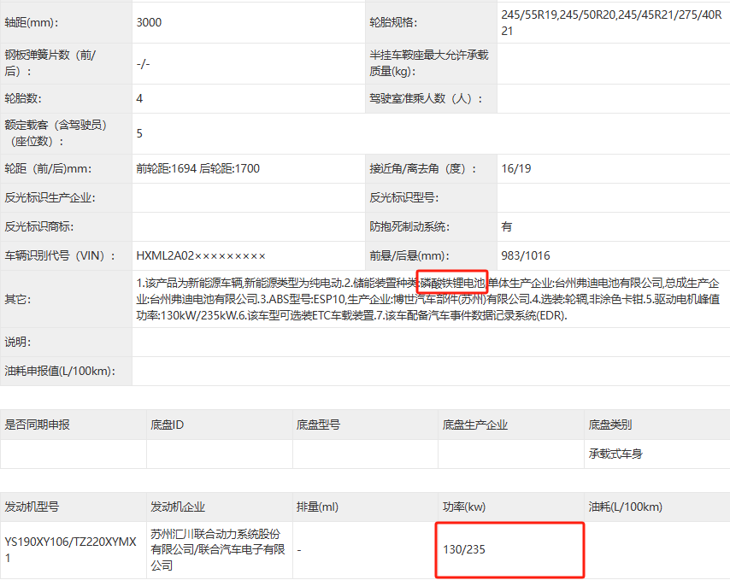The width and height of the screenshot is (730, 580).
Task: Select approach/departure angle value 16/19
Action: click(515, 168)
